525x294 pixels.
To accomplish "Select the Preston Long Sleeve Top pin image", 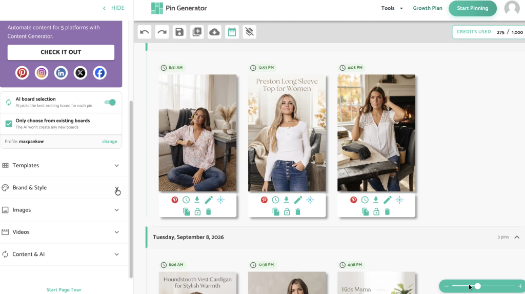I will click(x=287, y=133).
